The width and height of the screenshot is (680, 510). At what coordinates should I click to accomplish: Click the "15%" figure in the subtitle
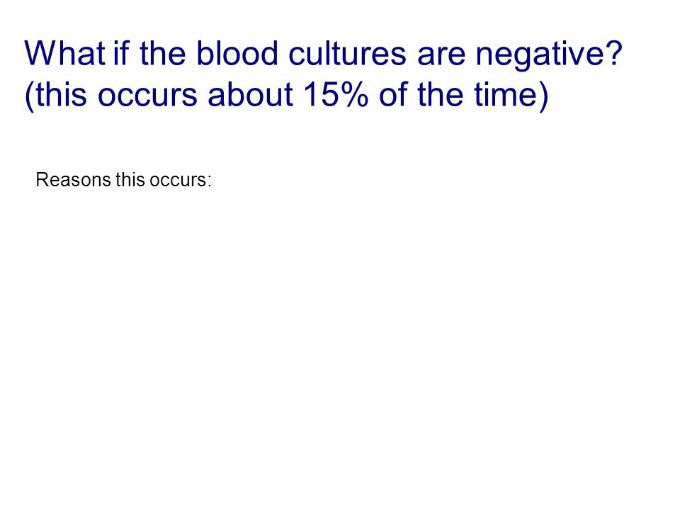[336, 94]
